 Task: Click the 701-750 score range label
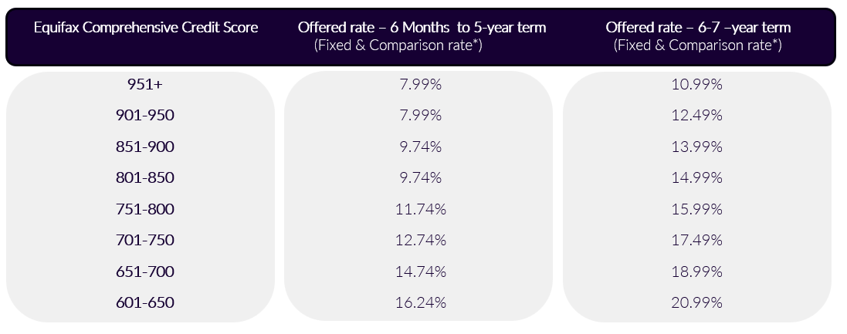(x=145, y=240)
